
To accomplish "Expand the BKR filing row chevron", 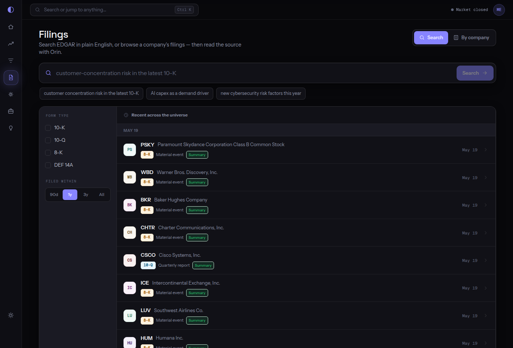I will coord(486,205).
